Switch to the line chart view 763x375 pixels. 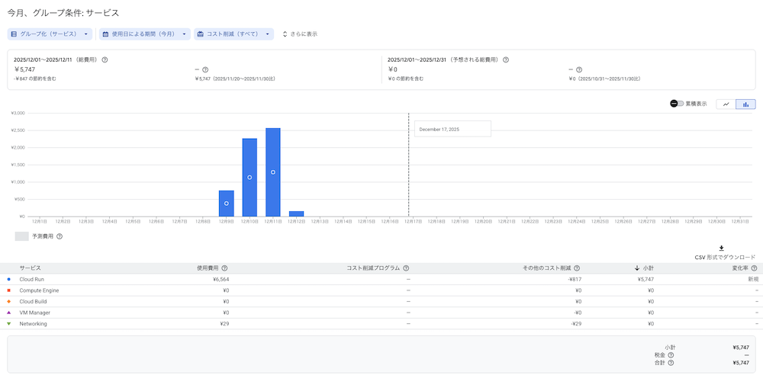(726, 104)
